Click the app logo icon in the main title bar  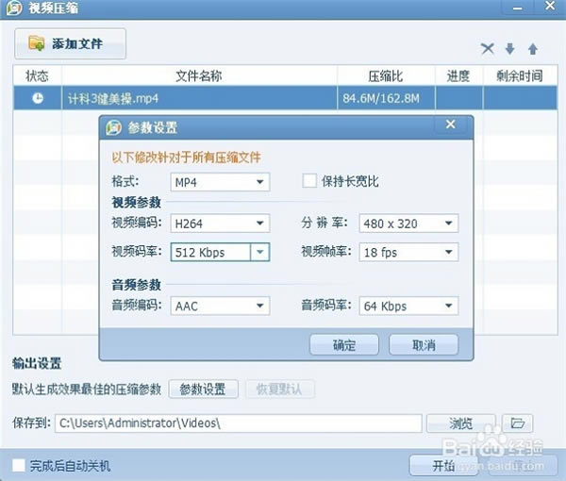pos(14,8)
